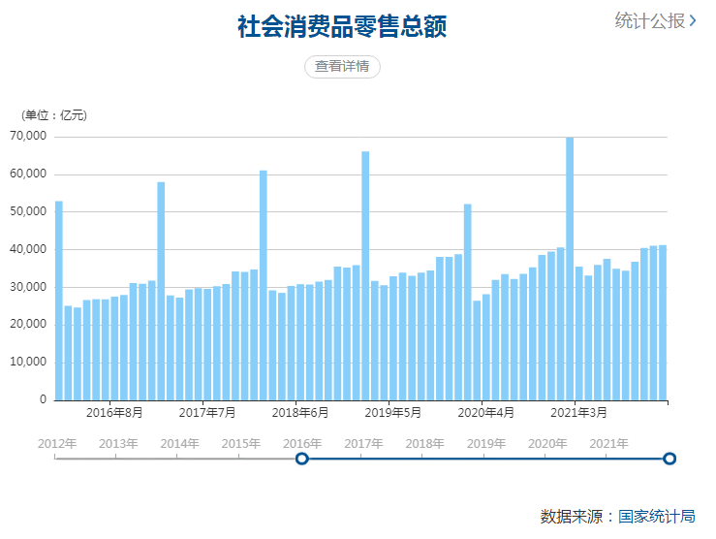
Task: Click the 2018年6月 axis label
Action: (x=300, y=413)
